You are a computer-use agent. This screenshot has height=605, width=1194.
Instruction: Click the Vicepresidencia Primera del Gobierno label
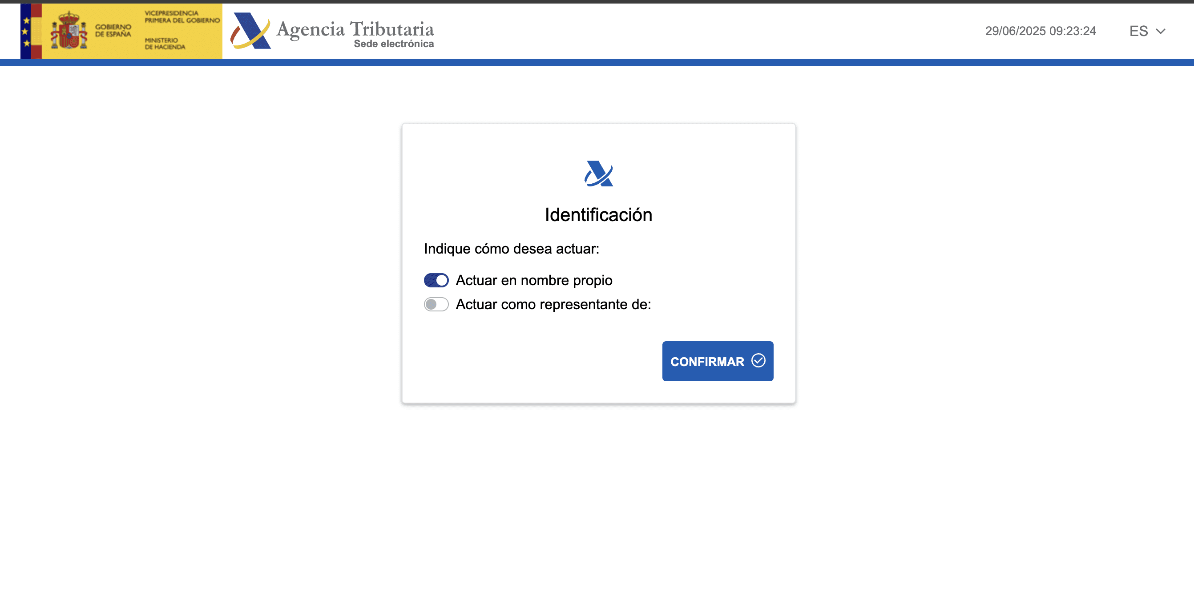tap(182, 17)
